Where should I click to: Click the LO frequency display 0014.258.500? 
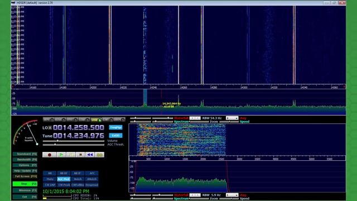pyautogui.click(x=79, y=128)
